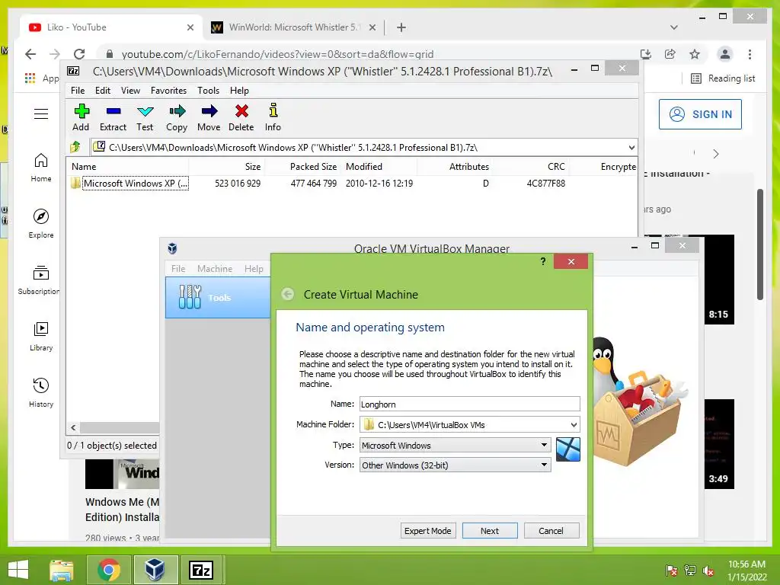Image resolution: width=780 pixels, height=585 pixels.
Task: Click the Extract icon in 7-Zip
Action: click(113, 117)
